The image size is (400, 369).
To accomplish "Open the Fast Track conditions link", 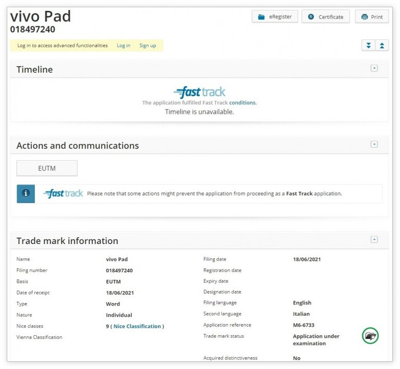I will [243, 103].
